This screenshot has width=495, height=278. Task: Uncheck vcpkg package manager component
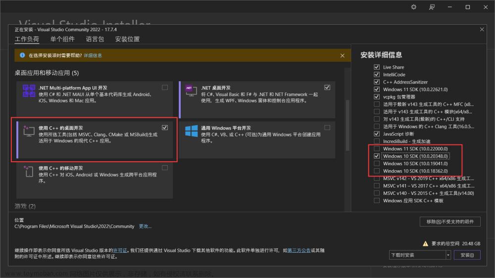coord(377,96)
